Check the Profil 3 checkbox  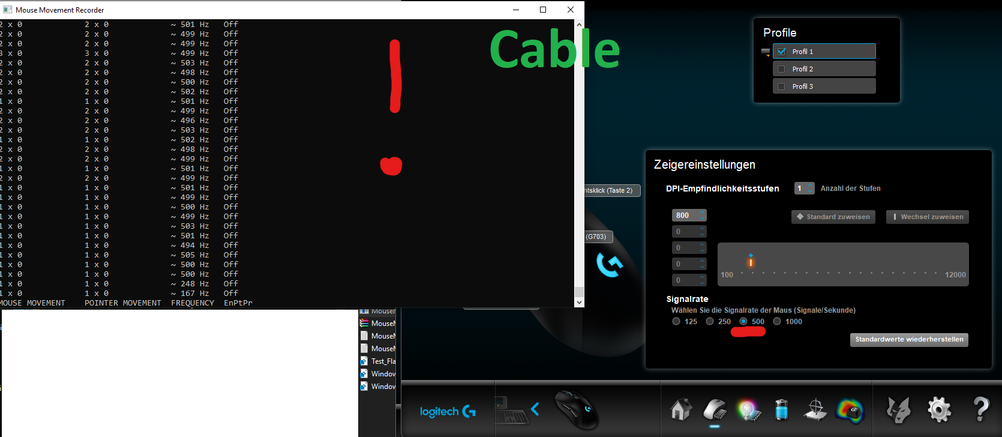pos(781,86)
